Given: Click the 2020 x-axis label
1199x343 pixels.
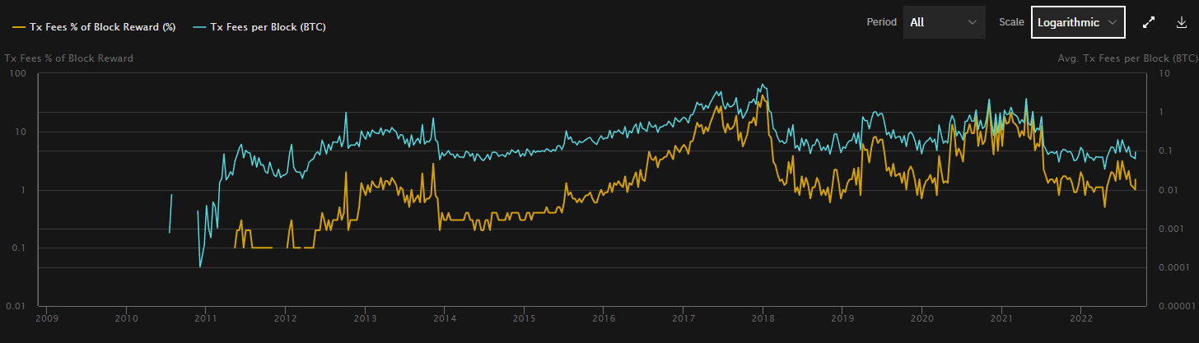Looking at the screenshot, I should point(921,318).
